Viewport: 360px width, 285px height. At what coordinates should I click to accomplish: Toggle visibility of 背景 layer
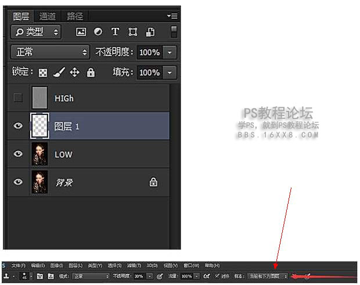tap(18, 182)
